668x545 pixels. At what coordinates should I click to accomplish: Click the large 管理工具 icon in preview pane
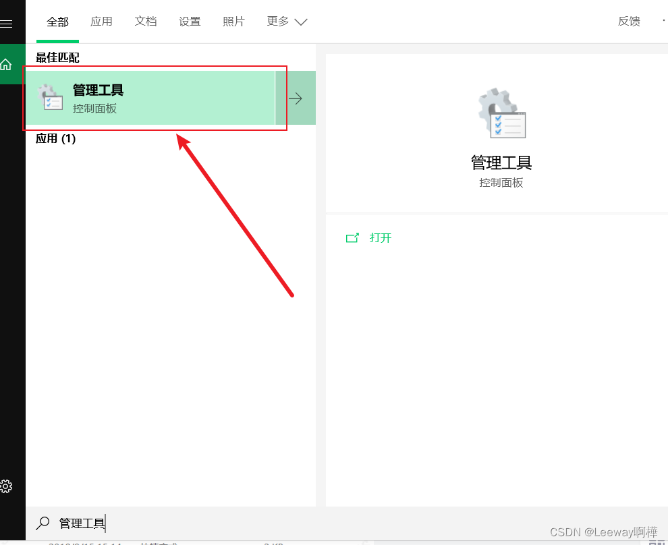(501, 113)
